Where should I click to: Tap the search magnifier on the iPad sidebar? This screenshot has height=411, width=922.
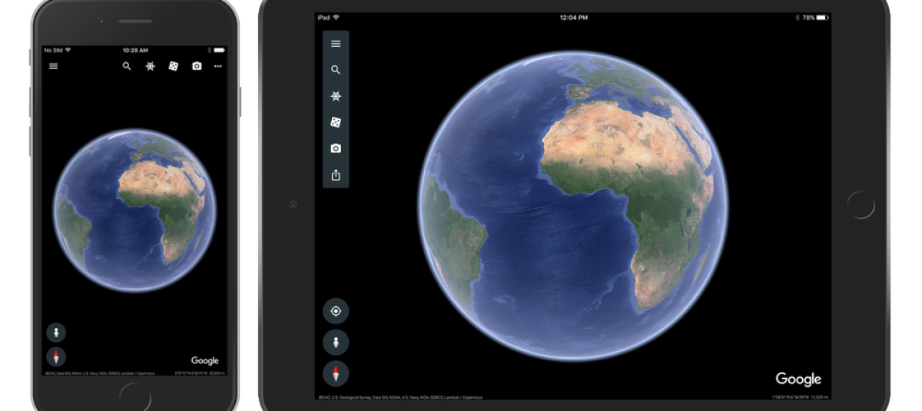tap(336, 70)
